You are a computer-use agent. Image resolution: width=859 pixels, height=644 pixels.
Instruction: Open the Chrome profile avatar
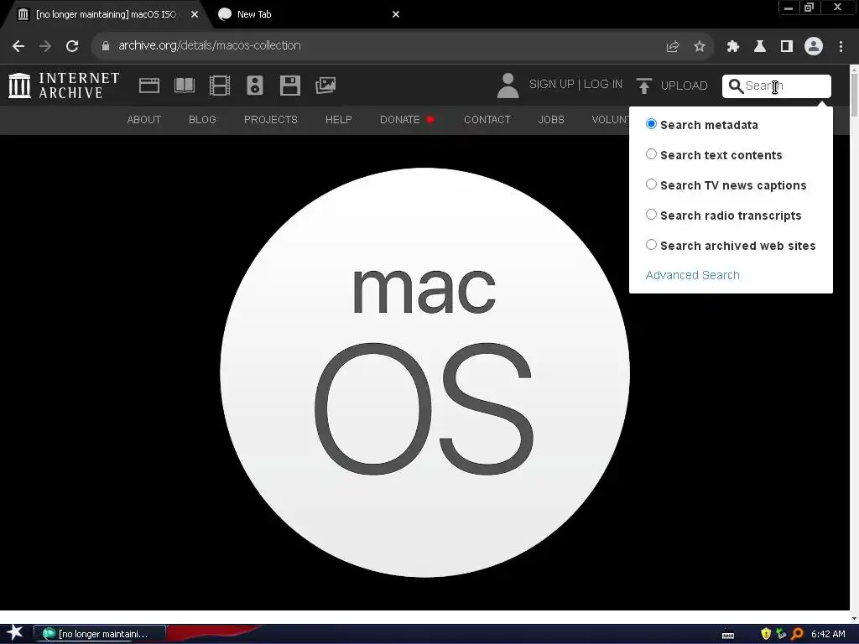coord(814,46)
